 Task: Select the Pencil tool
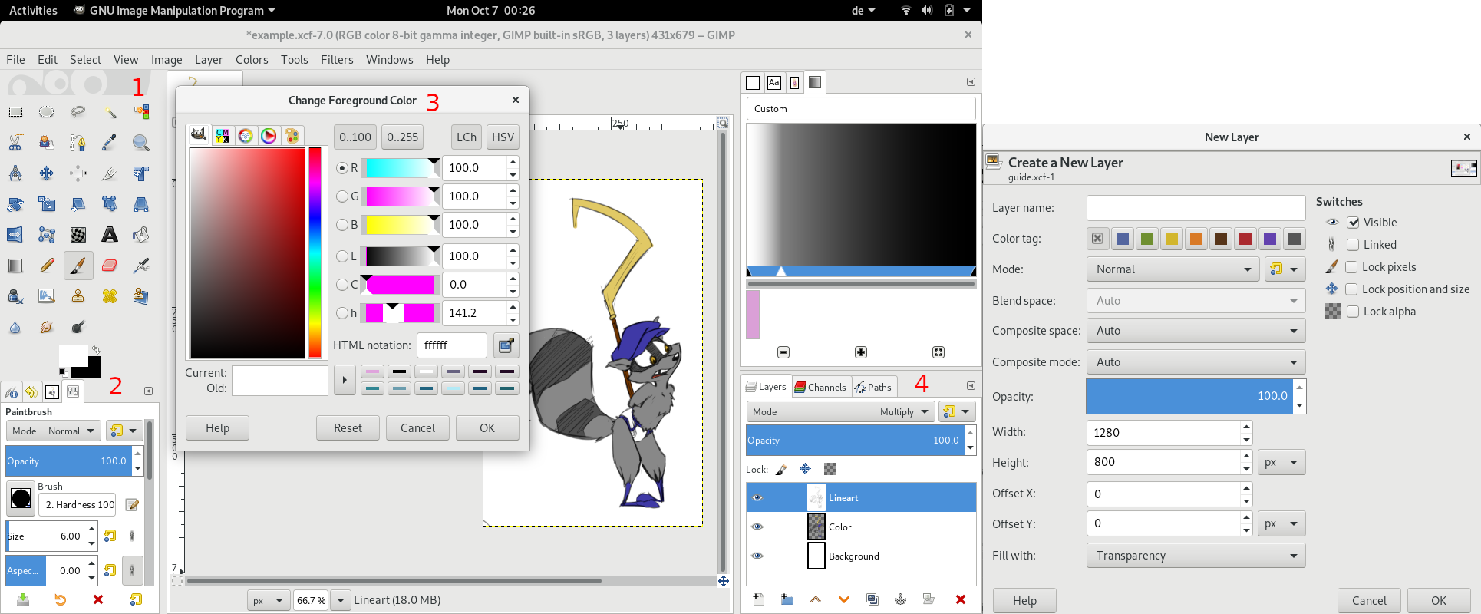click(x=47, y=266)
